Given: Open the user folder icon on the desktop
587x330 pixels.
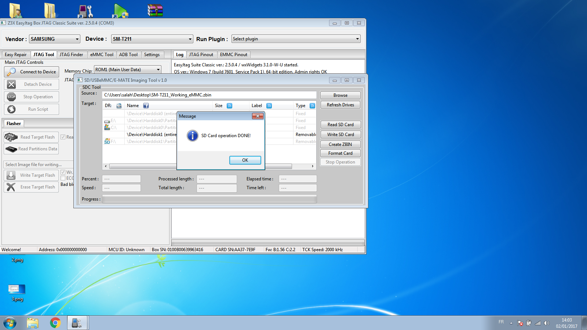Looking at the screenshot, I should click(x=15, y=10).
